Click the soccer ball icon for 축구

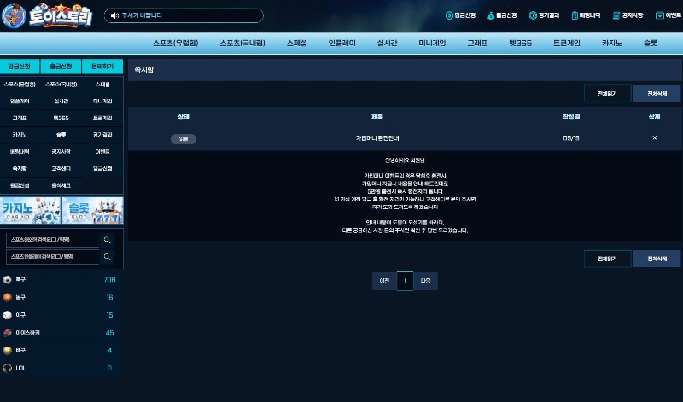pos(8,280)
